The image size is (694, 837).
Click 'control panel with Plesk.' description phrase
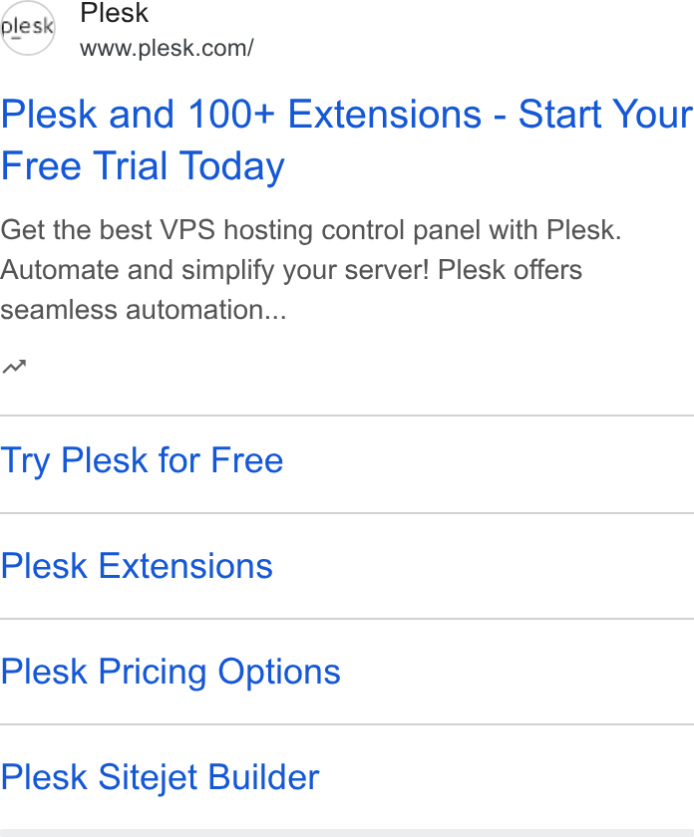472,230
